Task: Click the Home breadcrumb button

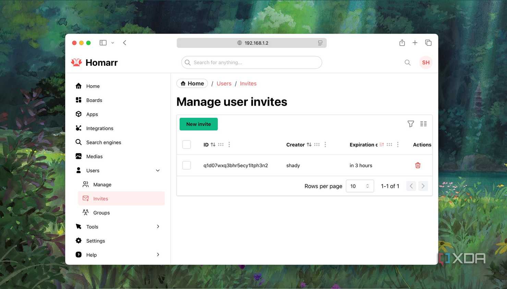Action: 192,84
